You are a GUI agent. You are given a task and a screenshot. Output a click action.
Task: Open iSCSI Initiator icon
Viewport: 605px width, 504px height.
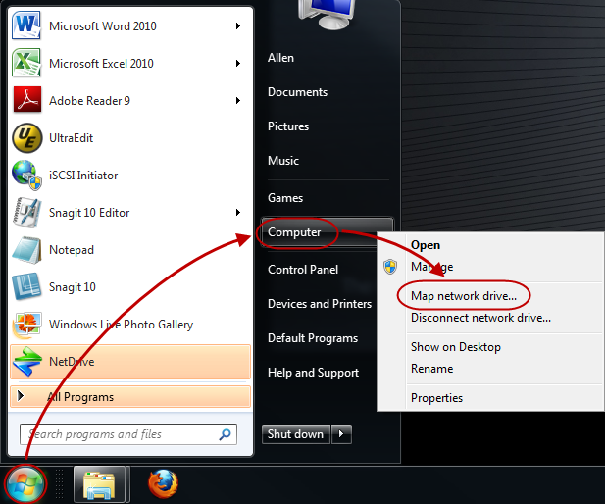[26, 176]
